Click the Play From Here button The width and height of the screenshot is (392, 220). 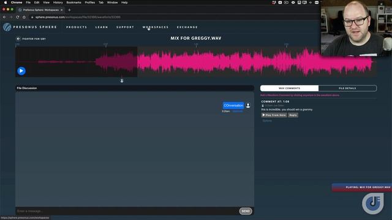coord(274,115)
